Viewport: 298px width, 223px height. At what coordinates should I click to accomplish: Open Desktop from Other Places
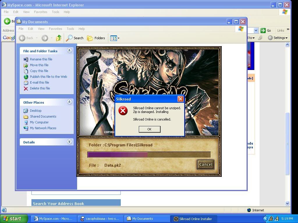pyautogui.click(x=36, y=111)
